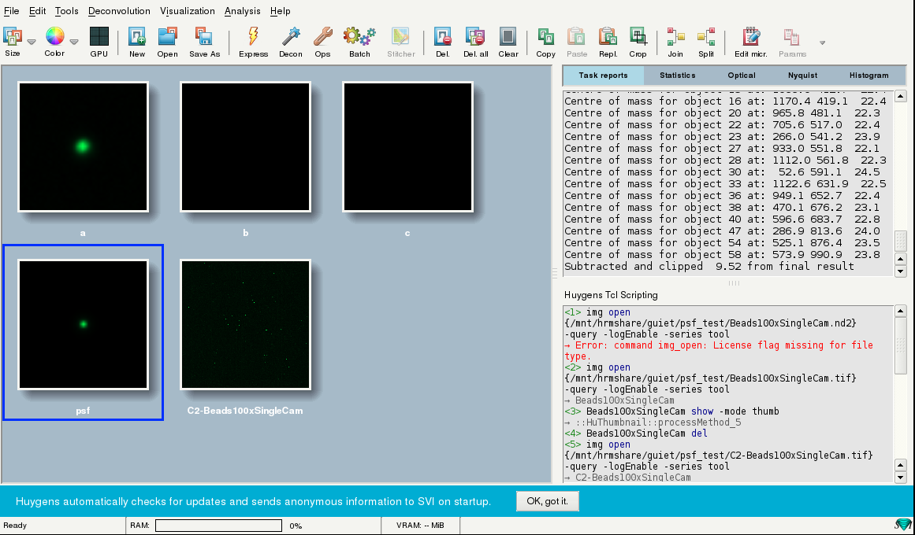Click the 'Beads100xSingleCam del' command line
915x535 pixels.
636,433
